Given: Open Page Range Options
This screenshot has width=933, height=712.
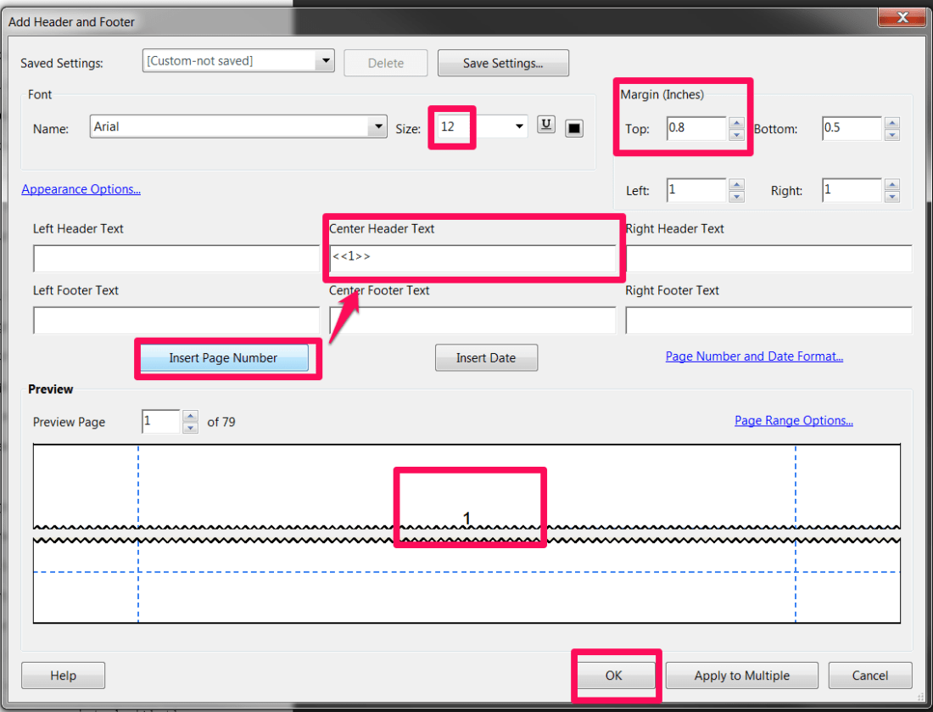Looking at the screenshot, I should click(x=793, y=420).
